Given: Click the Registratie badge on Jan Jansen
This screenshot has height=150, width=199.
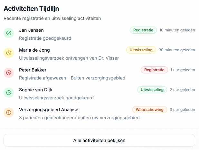Looking at the screenshot, I should click(x=143, y=30).
